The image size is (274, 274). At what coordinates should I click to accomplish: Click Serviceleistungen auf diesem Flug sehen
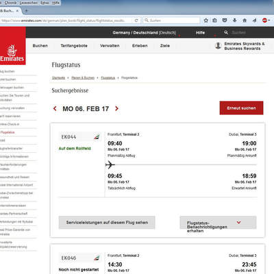[x=107, y=223]
